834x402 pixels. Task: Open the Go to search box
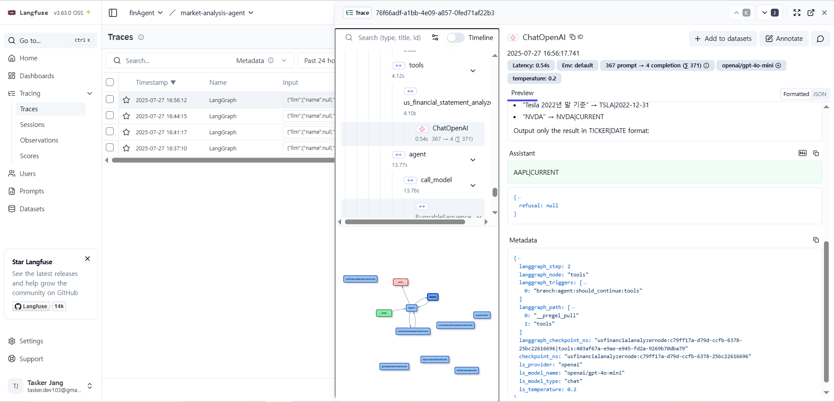click(x=51, y=40)
